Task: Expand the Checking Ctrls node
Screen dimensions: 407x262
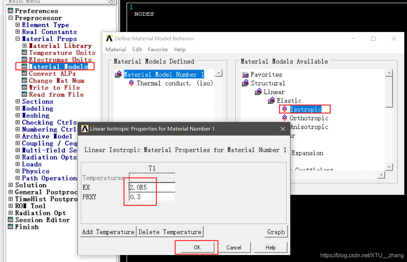Action: 17,122
